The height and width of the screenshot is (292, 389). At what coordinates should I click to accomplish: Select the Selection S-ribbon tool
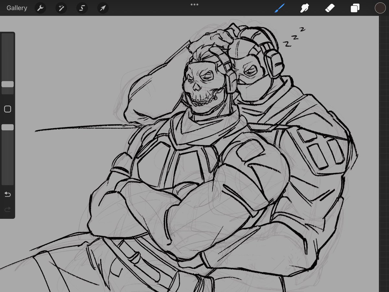point(82,8)
